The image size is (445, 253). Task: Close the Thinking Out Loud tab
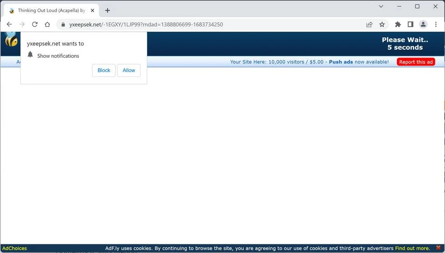tap(92, 10)
